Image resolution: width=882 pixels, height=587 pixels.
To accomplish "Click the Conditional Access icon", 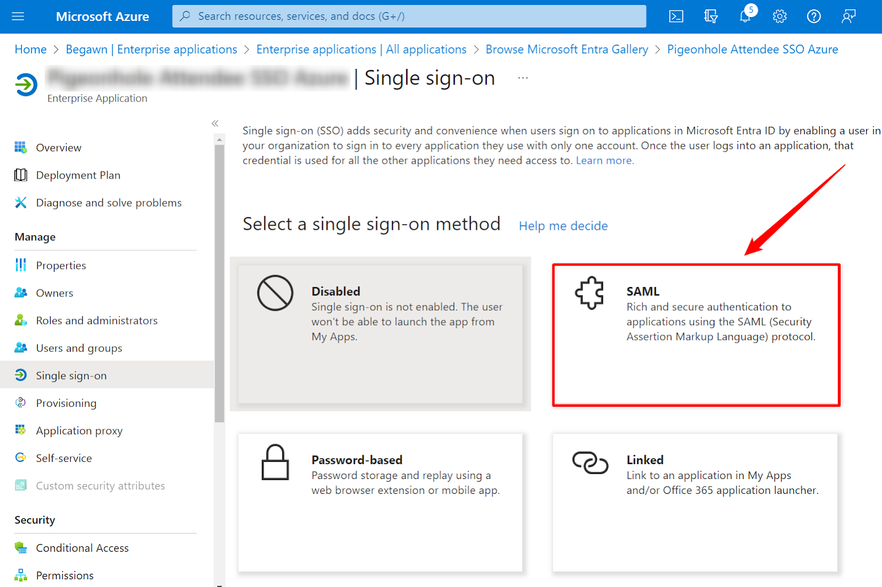I will 20,547.
